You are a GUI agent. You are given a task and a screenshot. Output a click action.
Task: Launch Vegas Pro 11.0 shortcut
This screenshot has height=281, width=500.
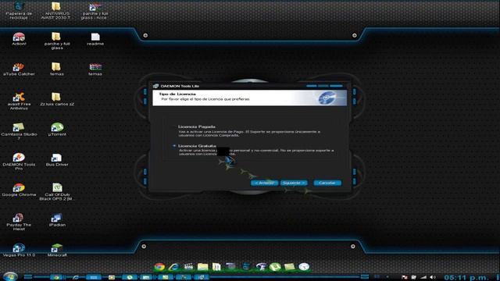tap(19, 250)
